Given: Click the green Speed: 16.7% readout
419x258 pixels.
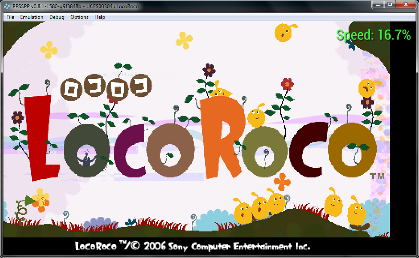Looking at the screenshot, I should [373, 35].
